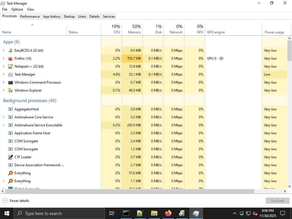Click the AggregatorHost process icon
Image resolution: width=292 pixels, height=219 pixels.
pos(11,109)
